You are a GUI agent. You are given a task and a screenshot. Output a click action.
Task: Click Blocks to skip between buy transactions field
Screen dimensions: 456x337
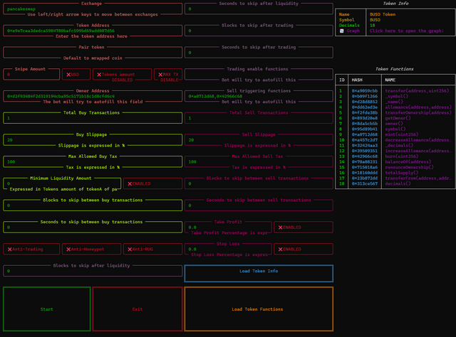click(93, 205)
